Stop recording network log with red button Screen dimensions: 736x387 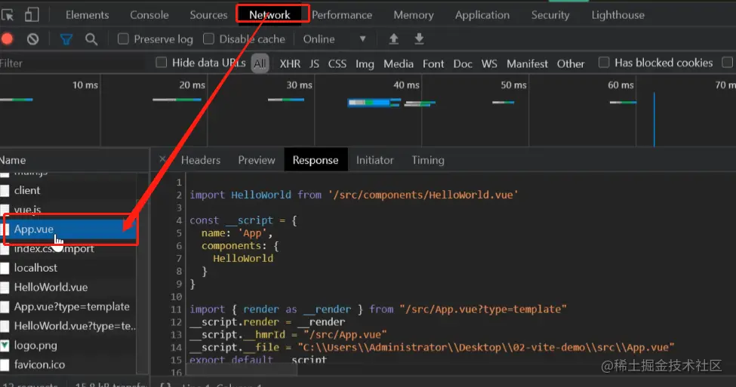point(7,39)
